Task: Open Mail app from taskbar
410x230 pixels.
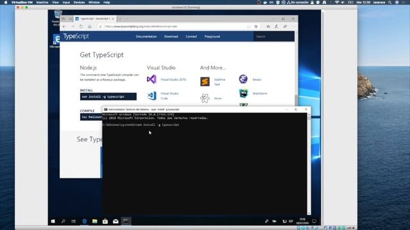Action: click(115, 221)
